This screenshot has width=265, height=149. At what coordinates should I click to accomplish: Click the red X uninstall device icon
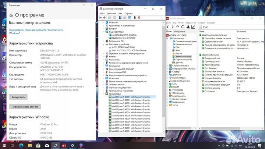point(139,17)
